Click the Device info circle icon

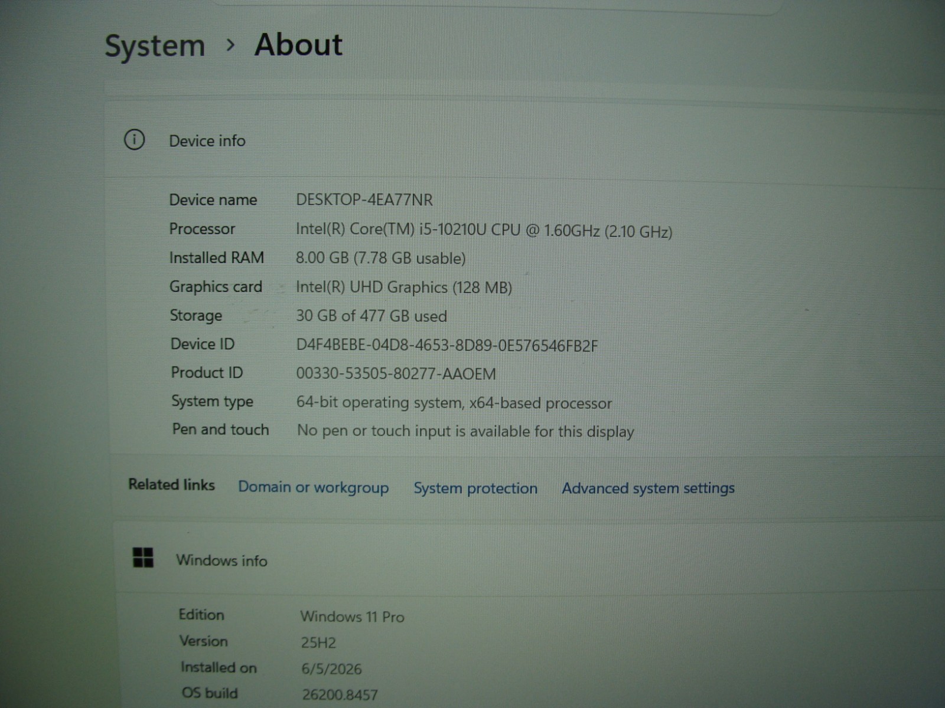[135, 140]
